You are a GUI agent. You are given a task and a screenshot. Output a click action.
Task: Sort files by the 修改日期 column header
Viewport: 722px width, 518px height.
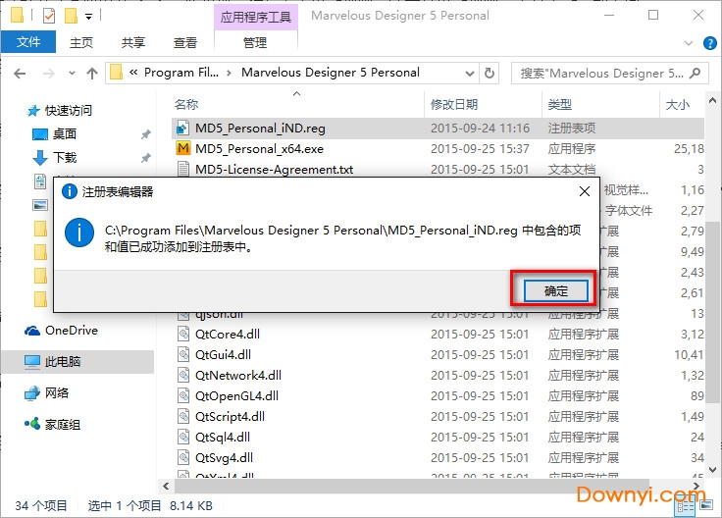pos(454,104)
